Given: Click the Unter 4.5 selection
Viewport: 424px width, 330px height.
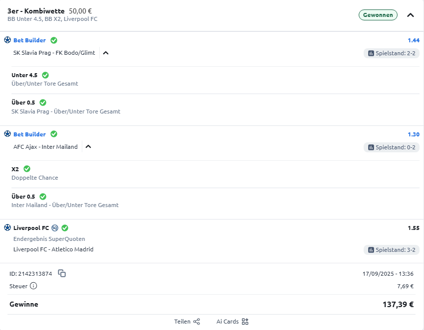Looking at the screenshot, I should (x=24, y=75).
